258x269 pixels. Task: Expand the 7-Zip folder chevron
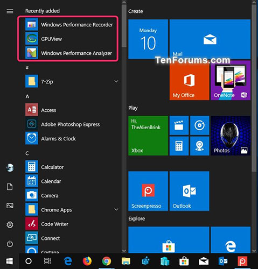(x=116, y=81)
